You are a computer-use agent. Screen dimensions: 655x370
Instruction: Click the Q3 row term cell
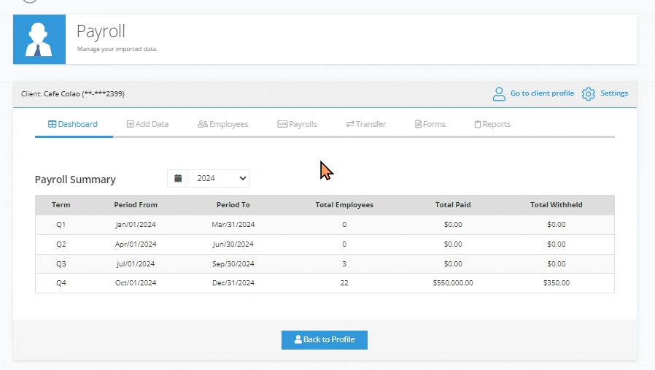61,263
